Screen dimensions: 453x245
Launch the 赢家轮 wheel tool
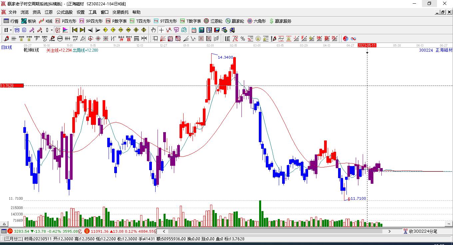pos(235,21)
